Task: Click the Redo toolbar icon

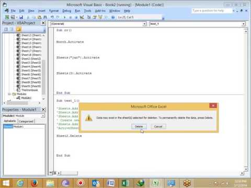Action: pos(58,17)
